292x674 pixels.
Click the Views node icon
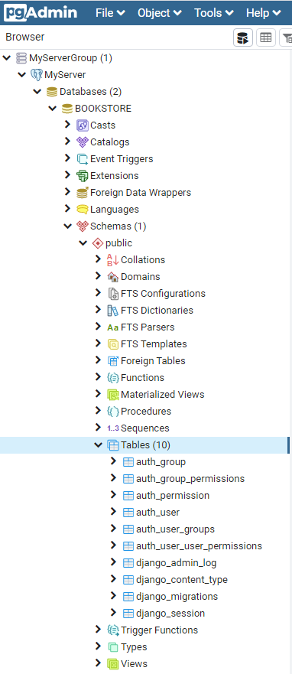tap(113, 664)
